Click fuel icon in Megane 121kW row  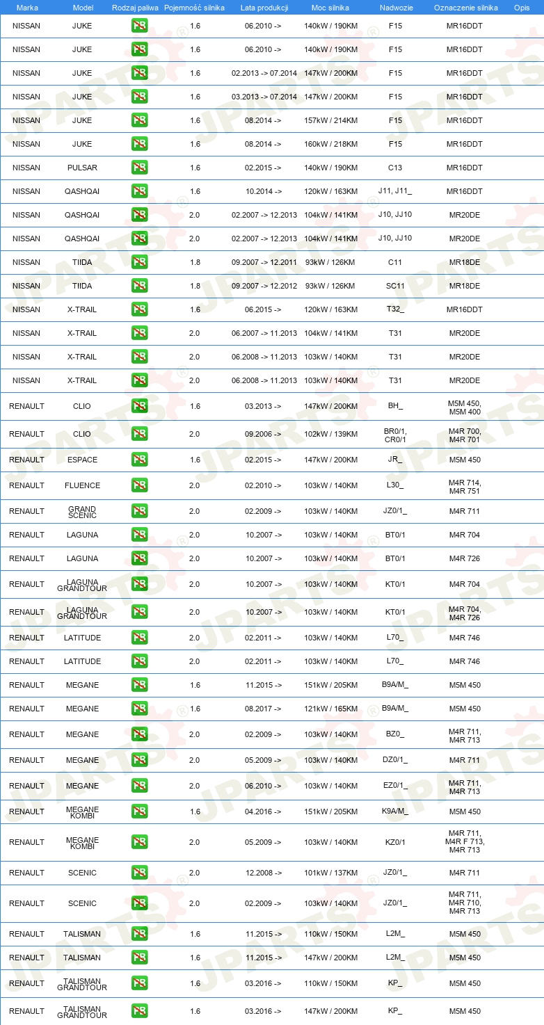point(139,709)
